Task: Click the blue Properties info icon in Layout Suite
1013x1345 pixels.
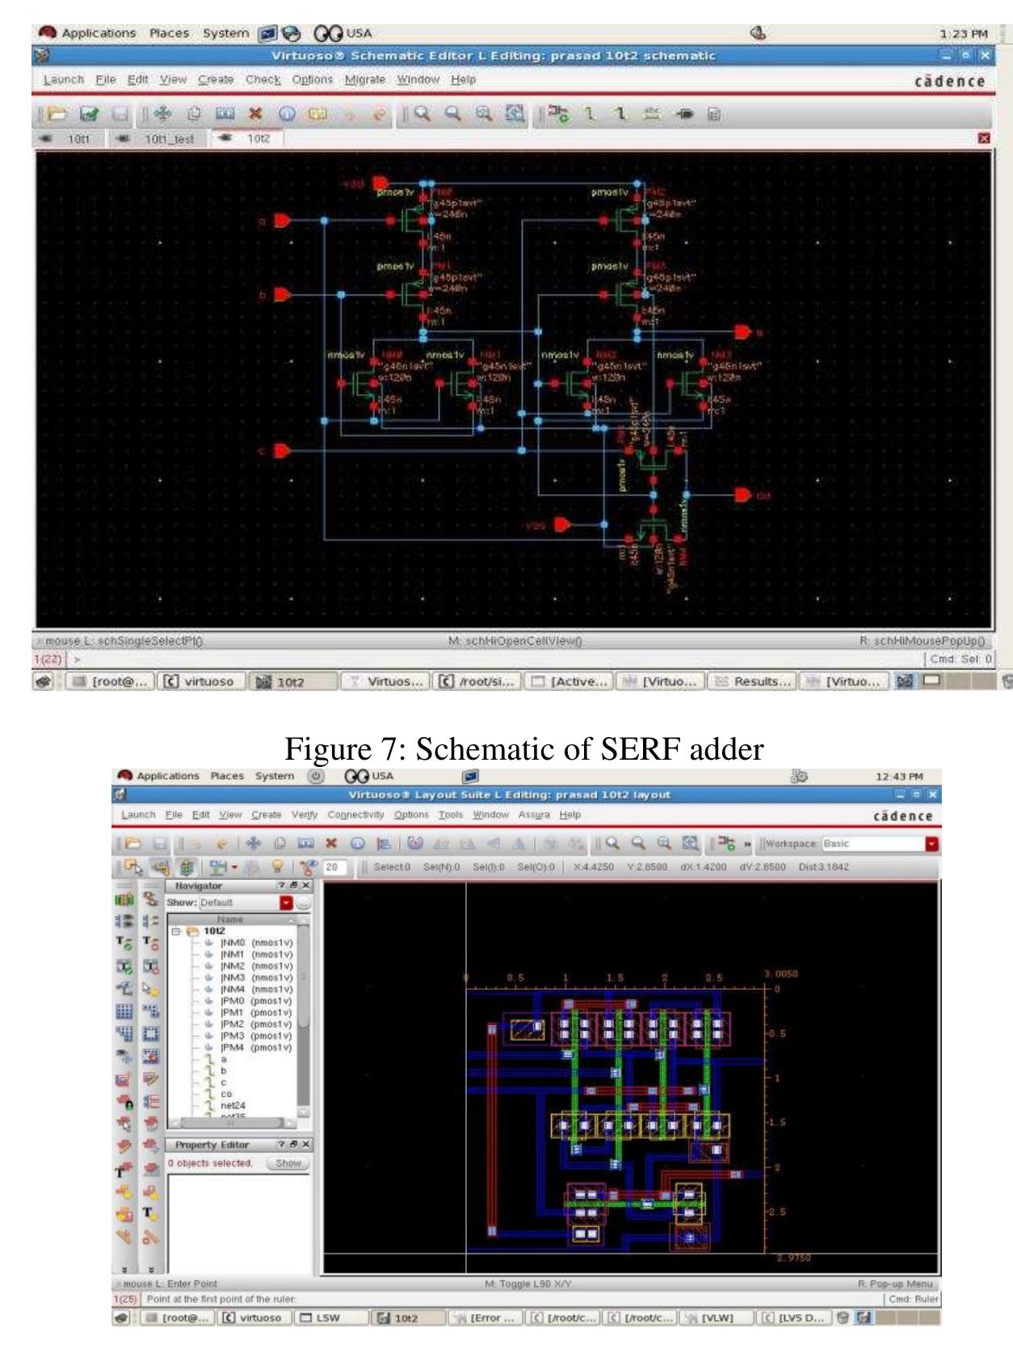Action: pyautogui.click(x=356, y=844)
